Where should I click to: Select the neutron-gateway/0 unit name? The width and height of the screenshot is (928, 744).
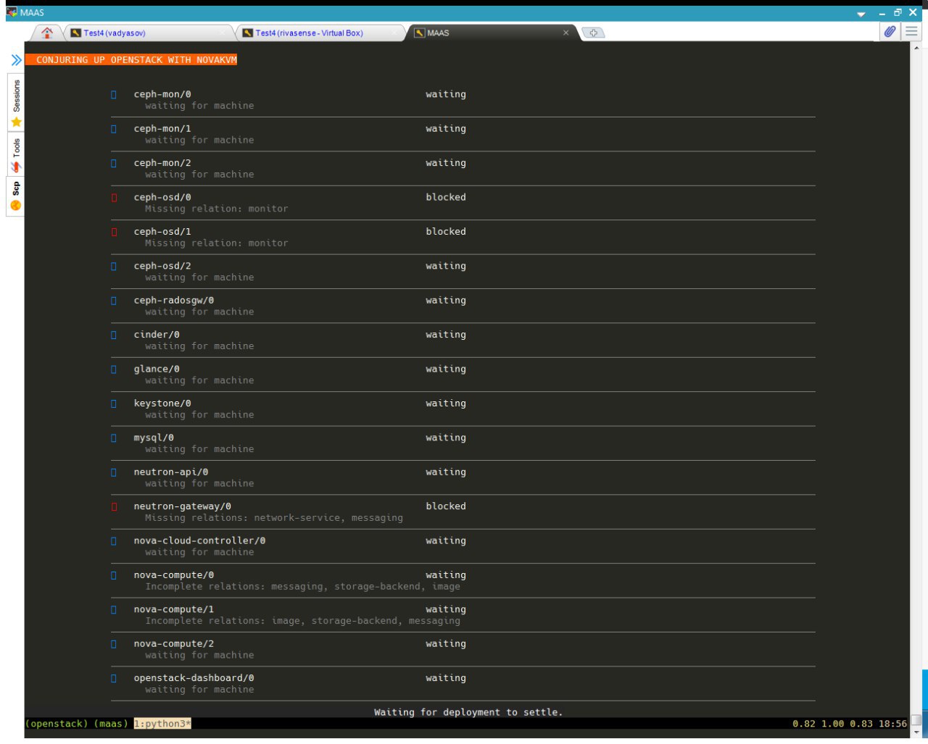click(183, 506)
